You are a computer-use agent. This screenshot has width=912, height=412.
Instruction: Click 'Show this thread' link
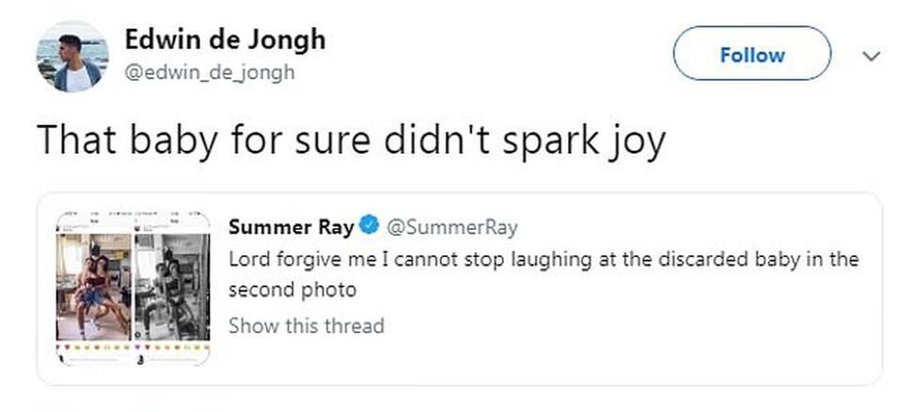(306, 326)
